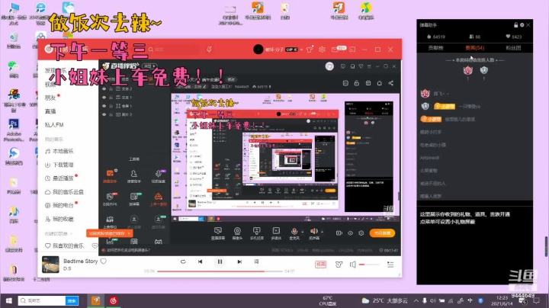Expand the created playlists section
This screenshot has height=308, width=549.
pos(71,233)
